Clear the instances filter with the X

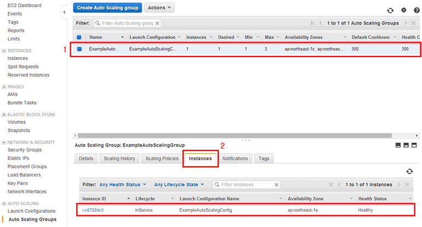coord(276,185)
